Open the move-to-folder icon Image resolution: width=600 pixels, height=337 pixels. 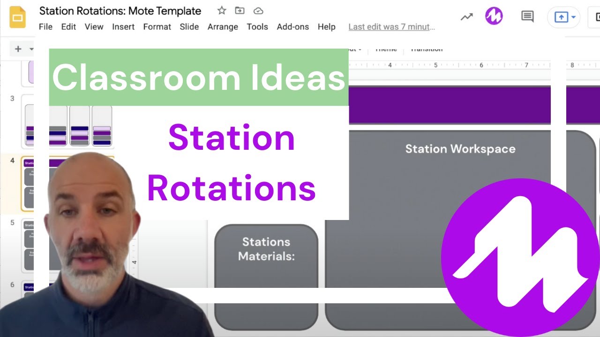point(240,11)
